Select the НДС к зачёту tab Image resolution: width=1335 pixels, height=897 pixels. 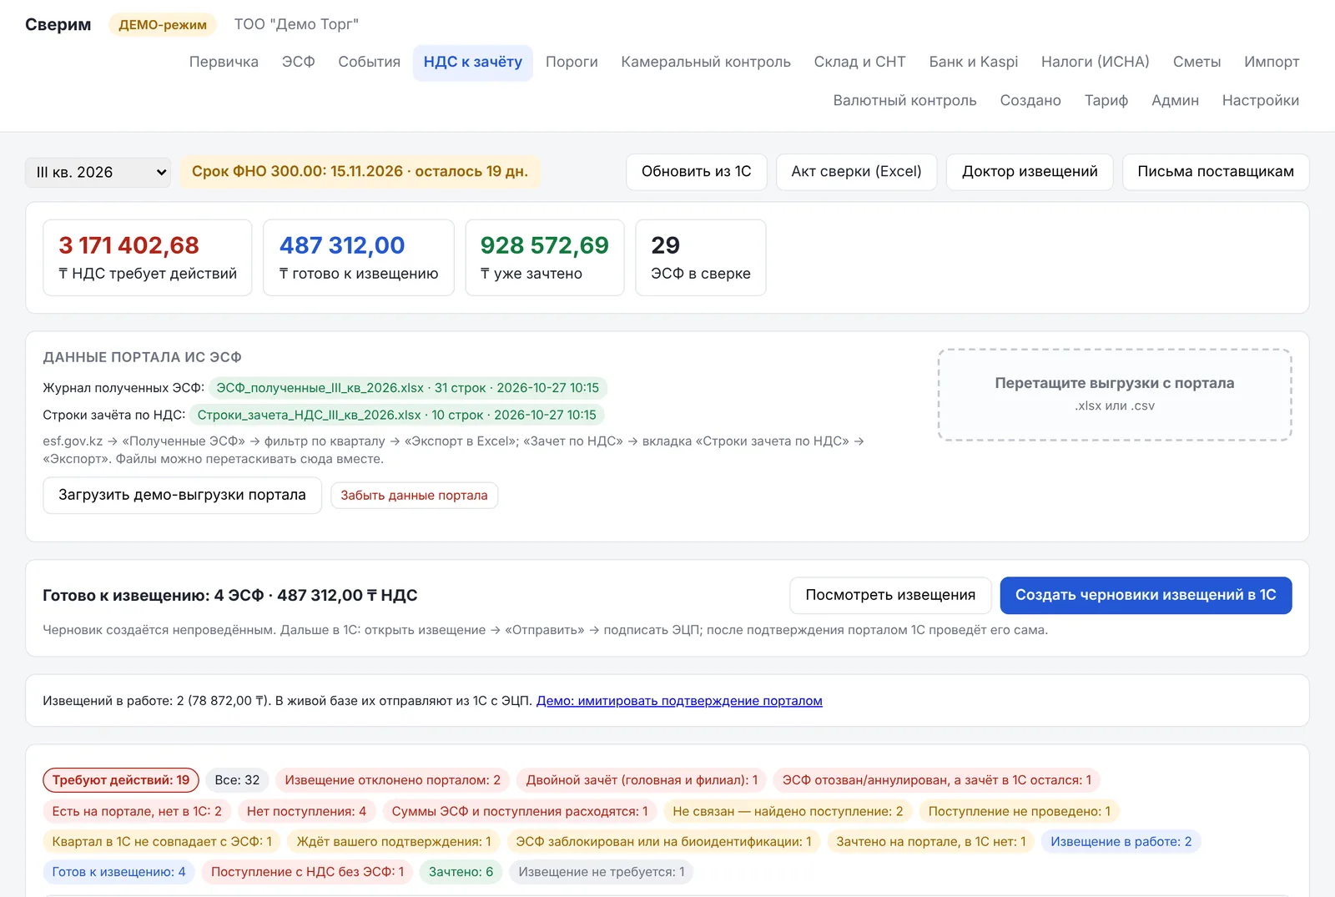click(x=472, y=62)
